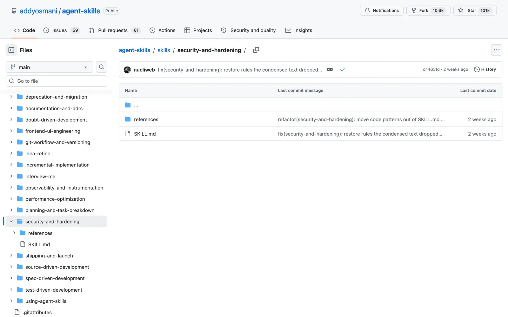The width and height of the screenshot is (508, 317).
Task: Open skills breadcrumb link
Action: click(x=164, y=50)
